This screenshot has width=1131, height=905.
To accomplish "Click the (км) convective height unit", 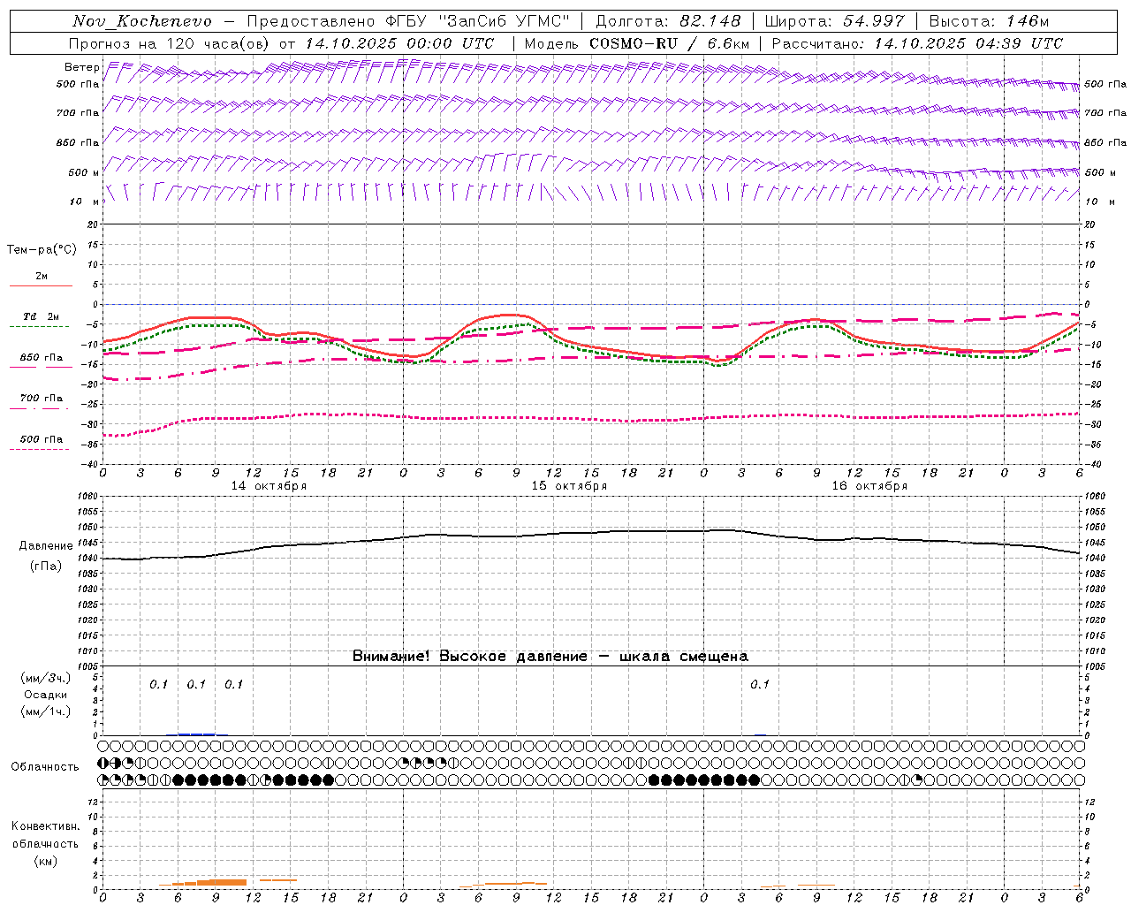I will 44,862.
